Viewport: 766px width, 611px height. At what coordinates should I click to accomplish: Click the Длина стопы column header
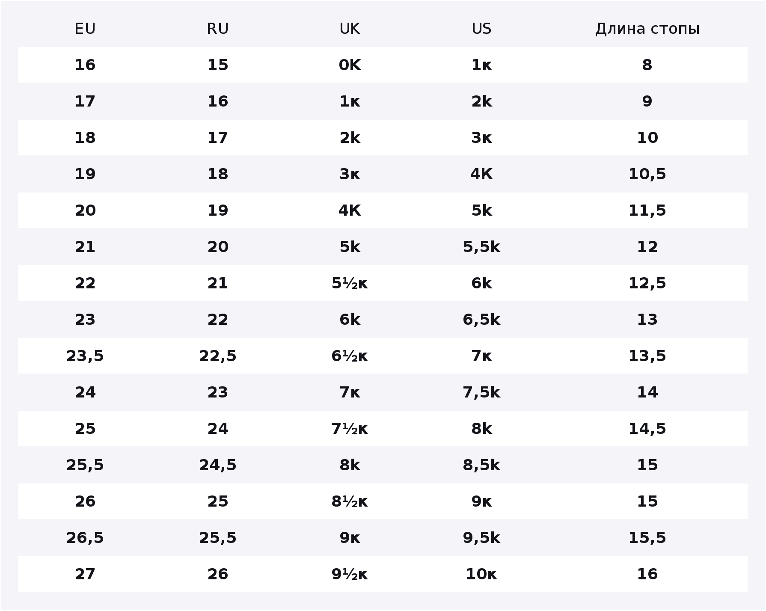point(647,29)
